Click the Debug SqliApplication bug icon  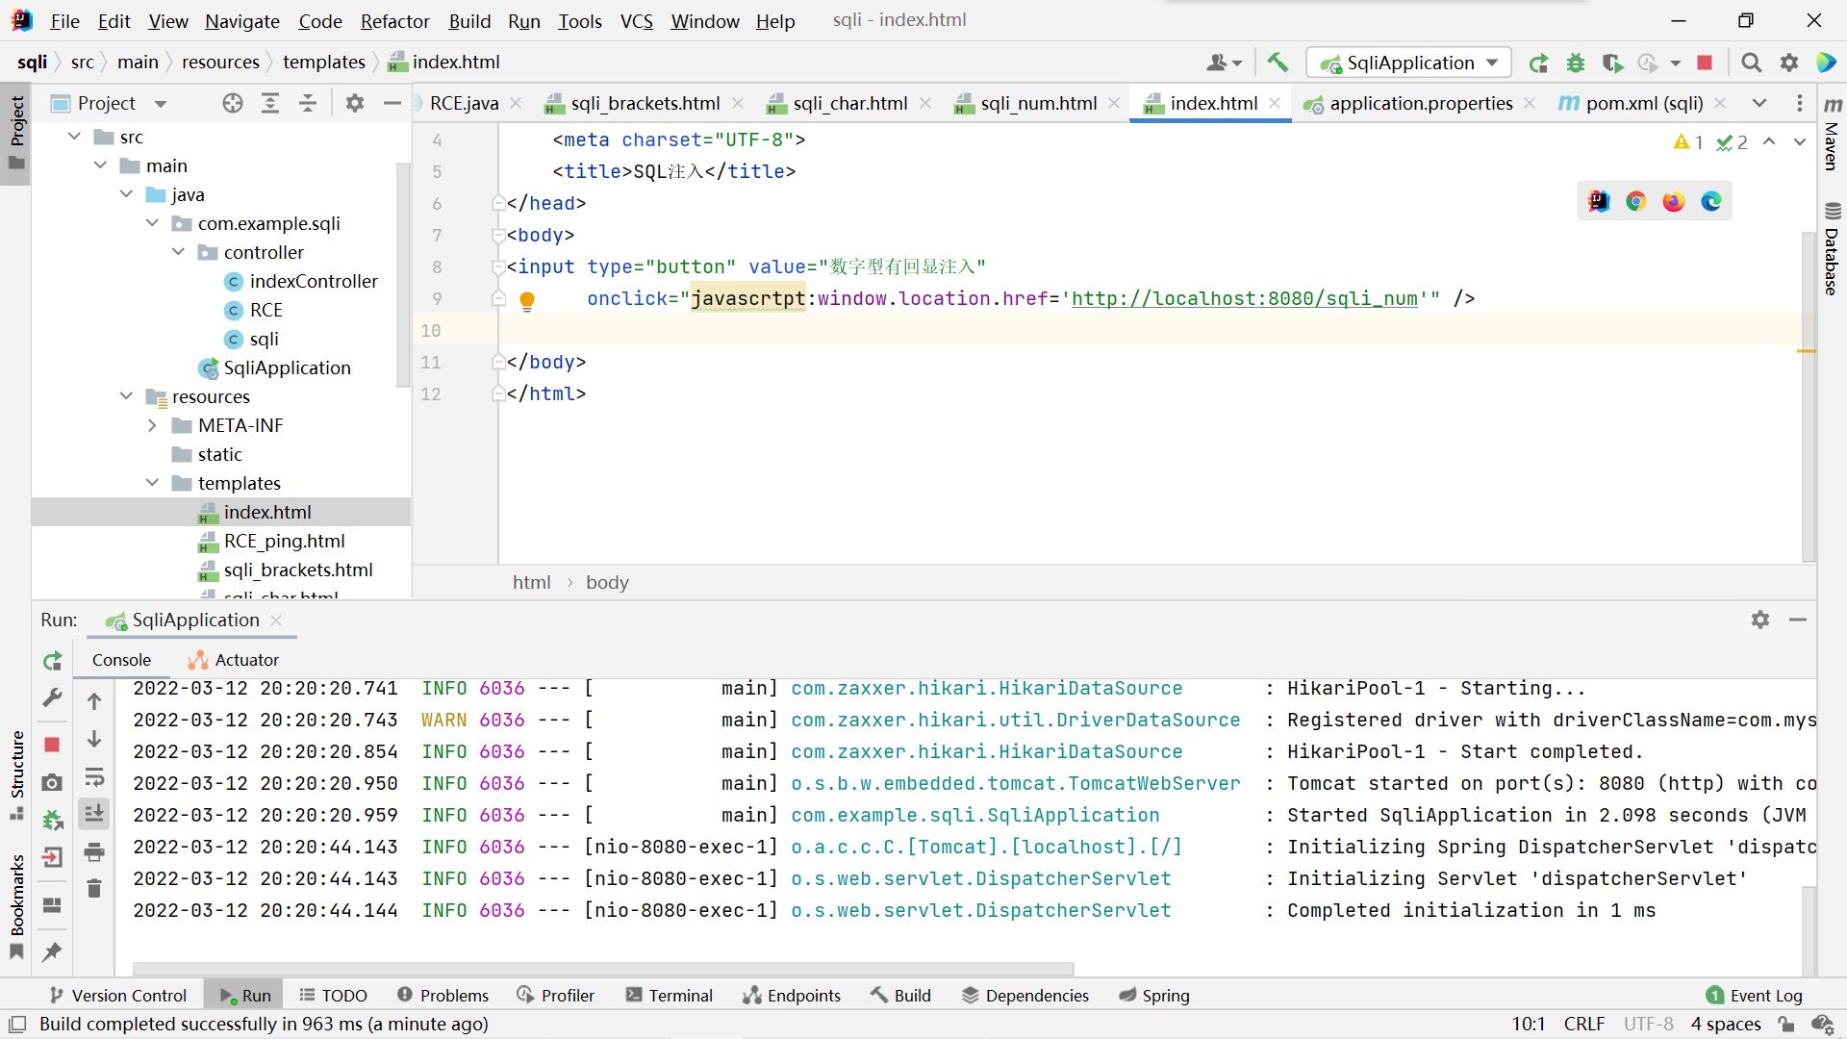tap(1576, 63)
